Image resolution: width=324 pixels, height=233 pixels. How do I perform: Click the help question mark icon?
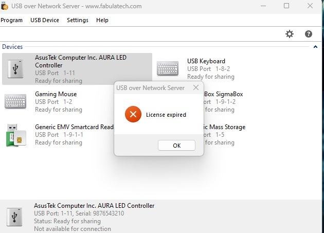coord(309,34)
